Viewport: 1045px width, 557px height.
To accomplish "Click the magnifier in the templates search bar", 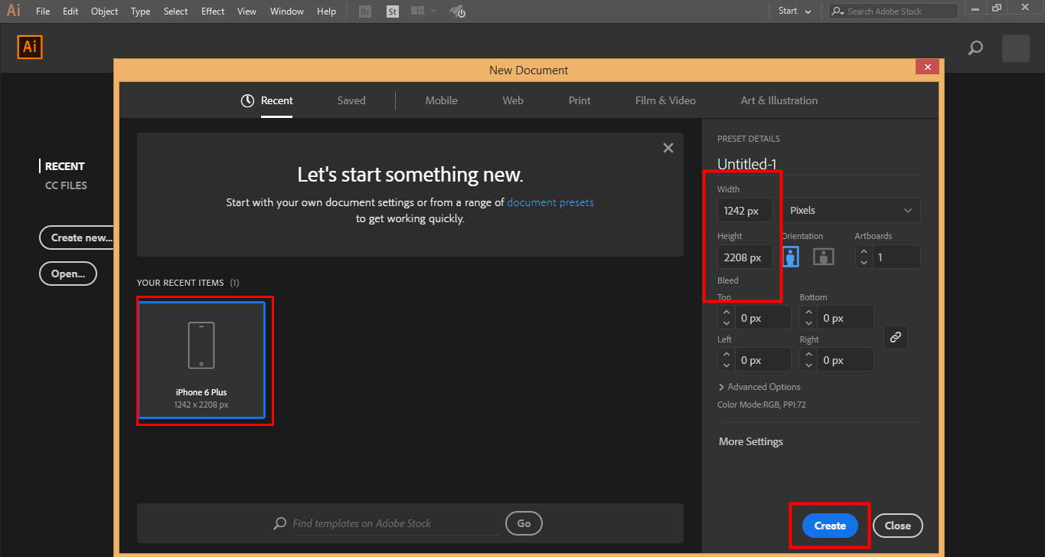I will pyautogui.click(x=280, y=523).
